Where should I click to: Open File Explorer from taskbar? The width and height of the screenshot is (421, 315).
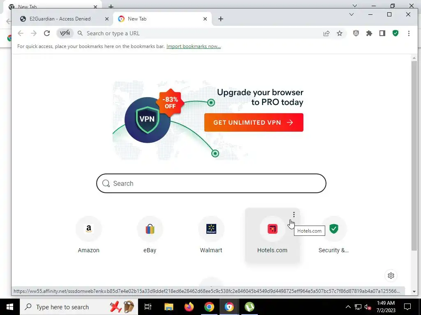(x=169, y=307)
